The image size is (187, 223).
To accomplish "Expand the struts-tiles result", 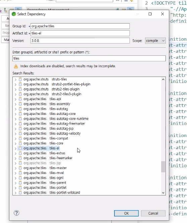I will 15,80.
